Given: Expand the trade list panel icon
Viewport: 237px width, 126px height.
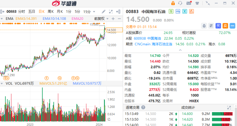Looking at the screenshot, I should (229, 107).
